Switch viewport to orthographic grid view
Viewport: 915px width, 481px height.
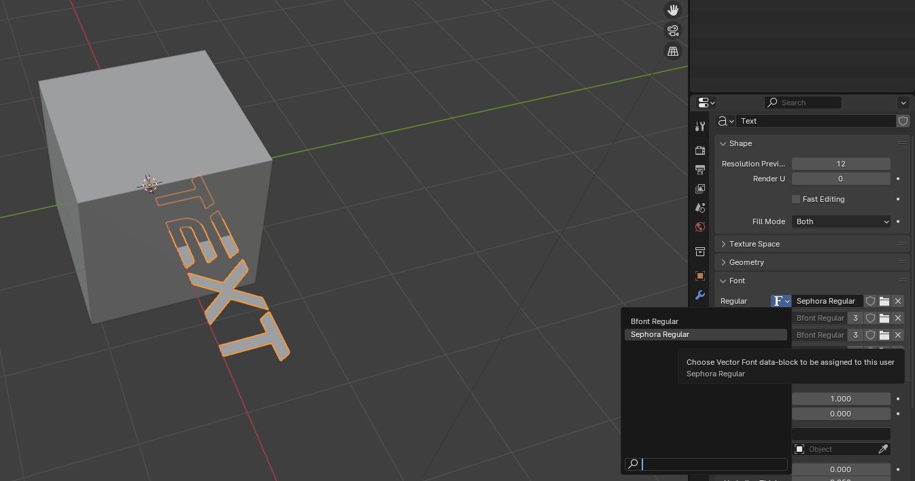tap(673, 51)
